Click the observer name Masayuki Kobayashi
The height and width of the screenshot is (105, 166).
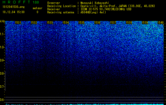95,3
